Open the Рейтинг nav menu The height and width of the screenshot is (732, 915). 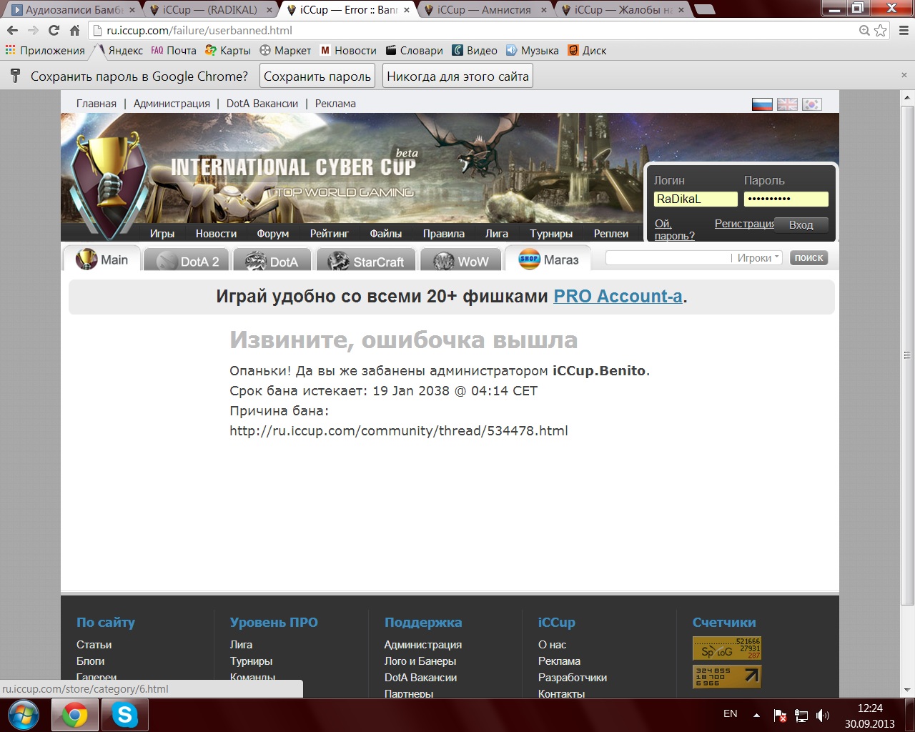point(330,234)
